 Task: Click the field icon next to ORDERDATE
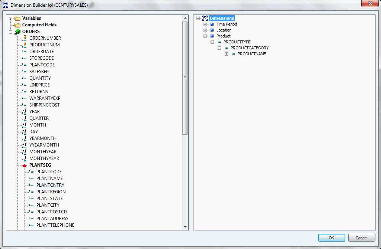pos(25,52)
